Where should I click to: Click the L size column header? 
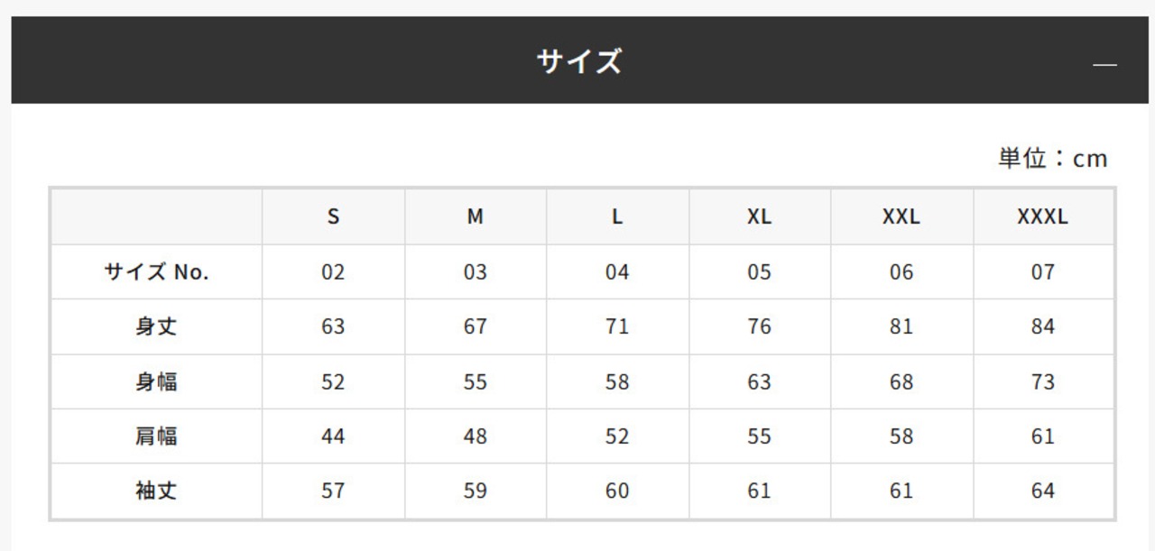[x=617, y=217]
